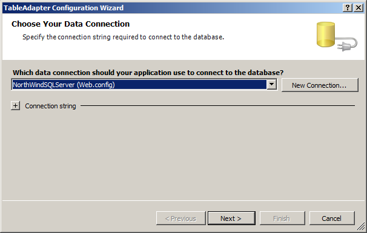Click the TableAdapter Configuration Wizard title bar
Viewport: 367px width, 233px height.
pos(172,8)
